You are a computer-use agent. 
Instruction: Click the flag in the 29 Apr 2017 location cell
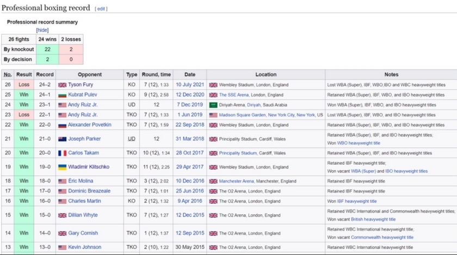click(x=213, y=167)
